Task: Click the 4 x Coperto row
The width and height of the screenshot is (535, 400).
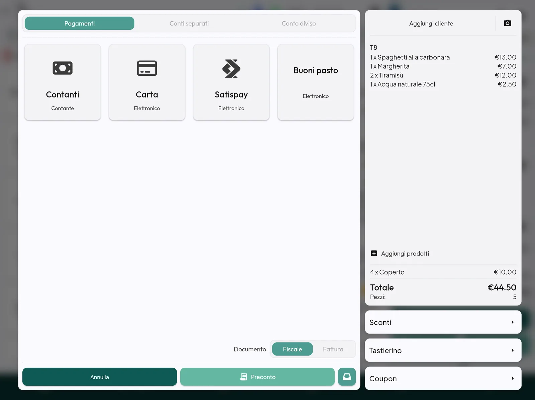Action: (x=443, y=272)
